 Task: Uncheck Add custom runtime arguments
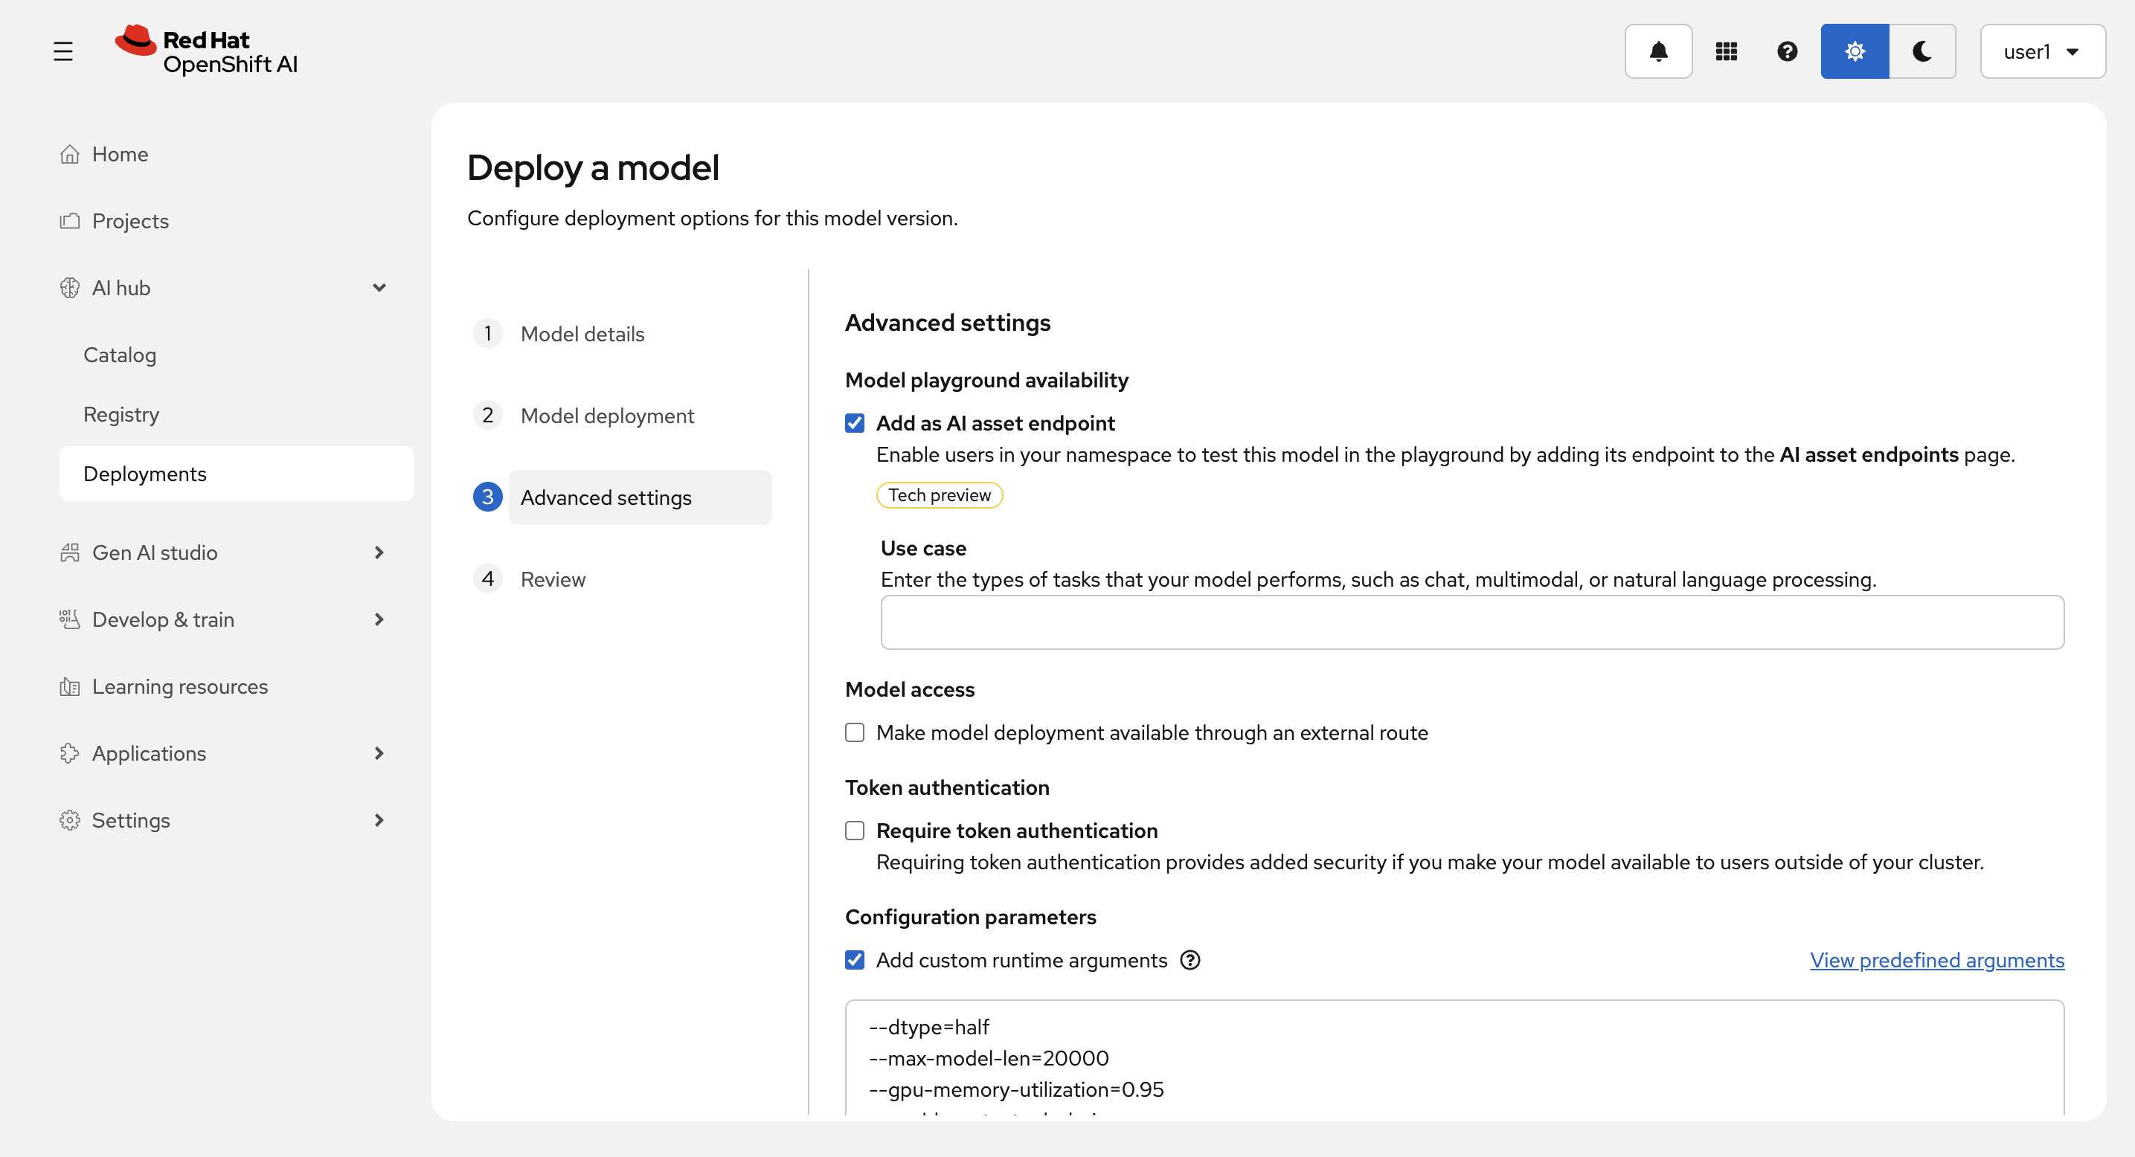click(x=855, y=960)
